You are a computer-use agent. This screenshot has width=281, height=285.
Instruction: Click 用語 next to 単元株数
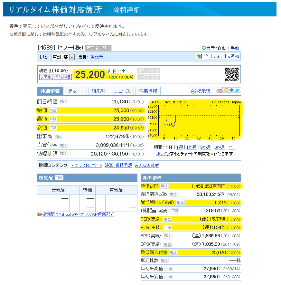coord(164,261)
